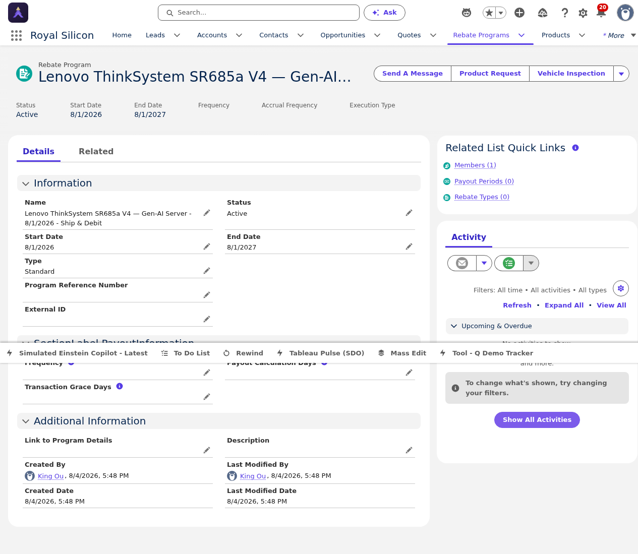Image resolution: width=638 pixels, height=554 pixels.
Task: Add this page to favorites star
Action: click(x=489, y=13)
